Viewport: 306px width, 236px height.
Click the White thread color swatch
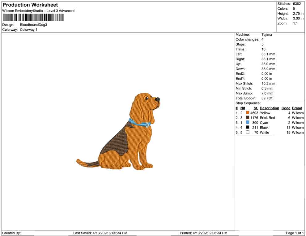[x=247, y=133]
